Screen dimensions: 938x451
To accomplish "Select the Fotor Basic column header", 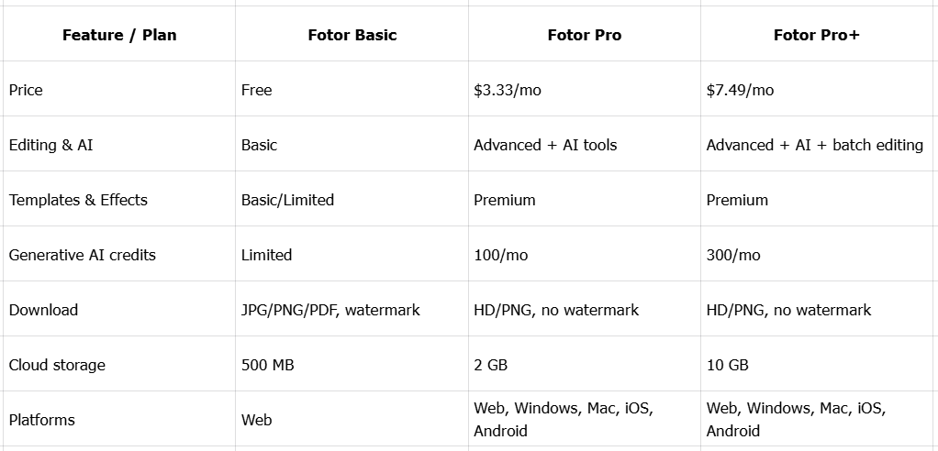I will pos(352,35).
